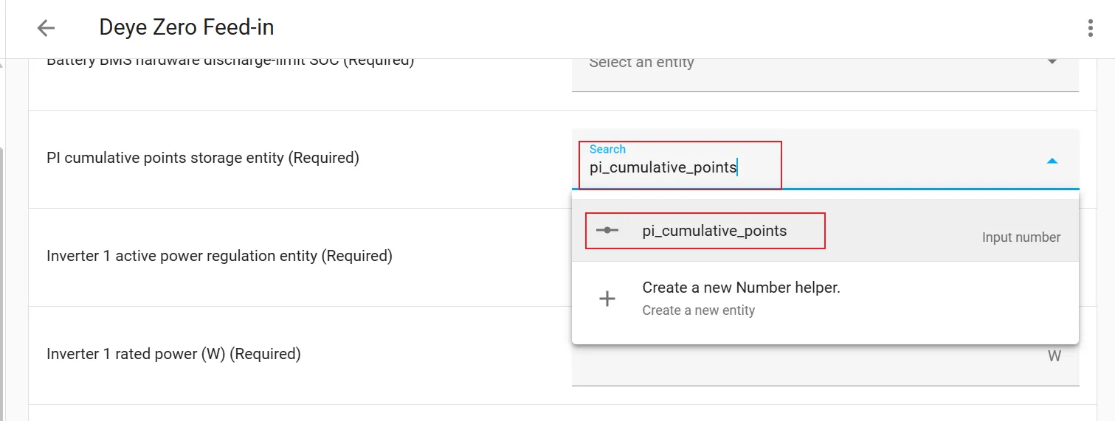Click the slider icon beside pi_cumulative_points
The height and width of the screenshot is (421, 1115).
607,231
